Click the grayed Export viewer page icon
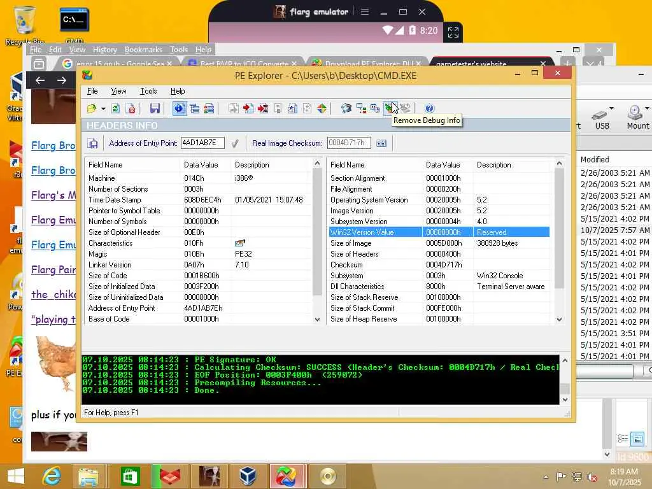Screen dimensions: 652x489 [233, 108]
